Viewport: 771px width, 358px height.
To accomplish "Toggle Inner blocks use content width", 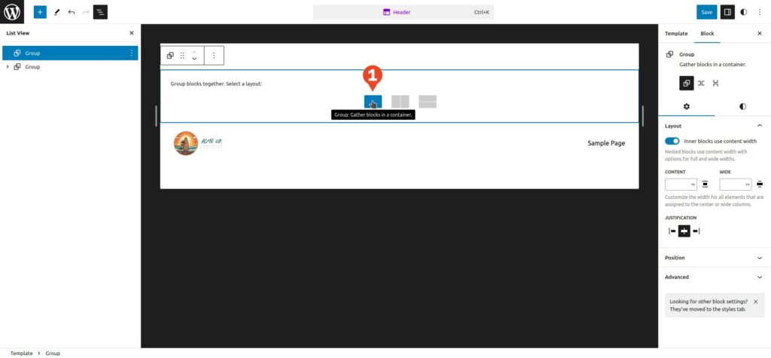I will click(x=672, y=141).
